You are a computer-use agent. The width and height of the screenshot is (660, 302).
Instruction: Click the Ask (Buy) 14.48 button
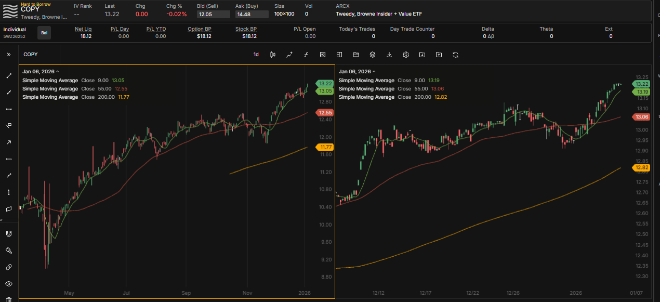click(252, 15)
